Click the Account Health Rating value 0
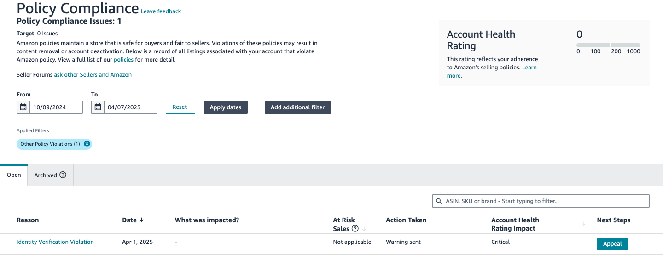Image resolution: width=663 pixels, height=276 pixels. coord(579,34)
